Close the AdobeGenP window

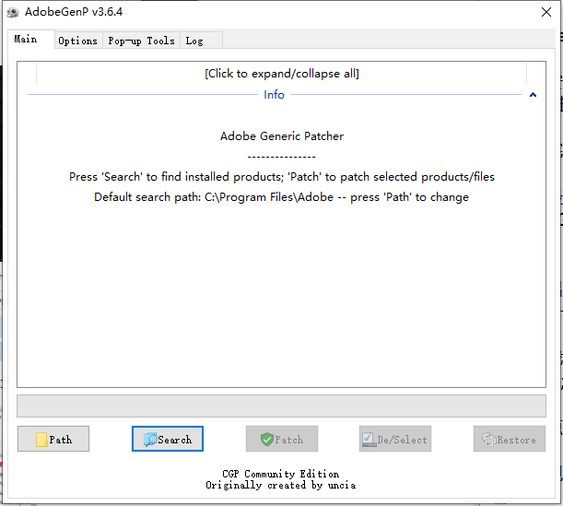point(545,12)
